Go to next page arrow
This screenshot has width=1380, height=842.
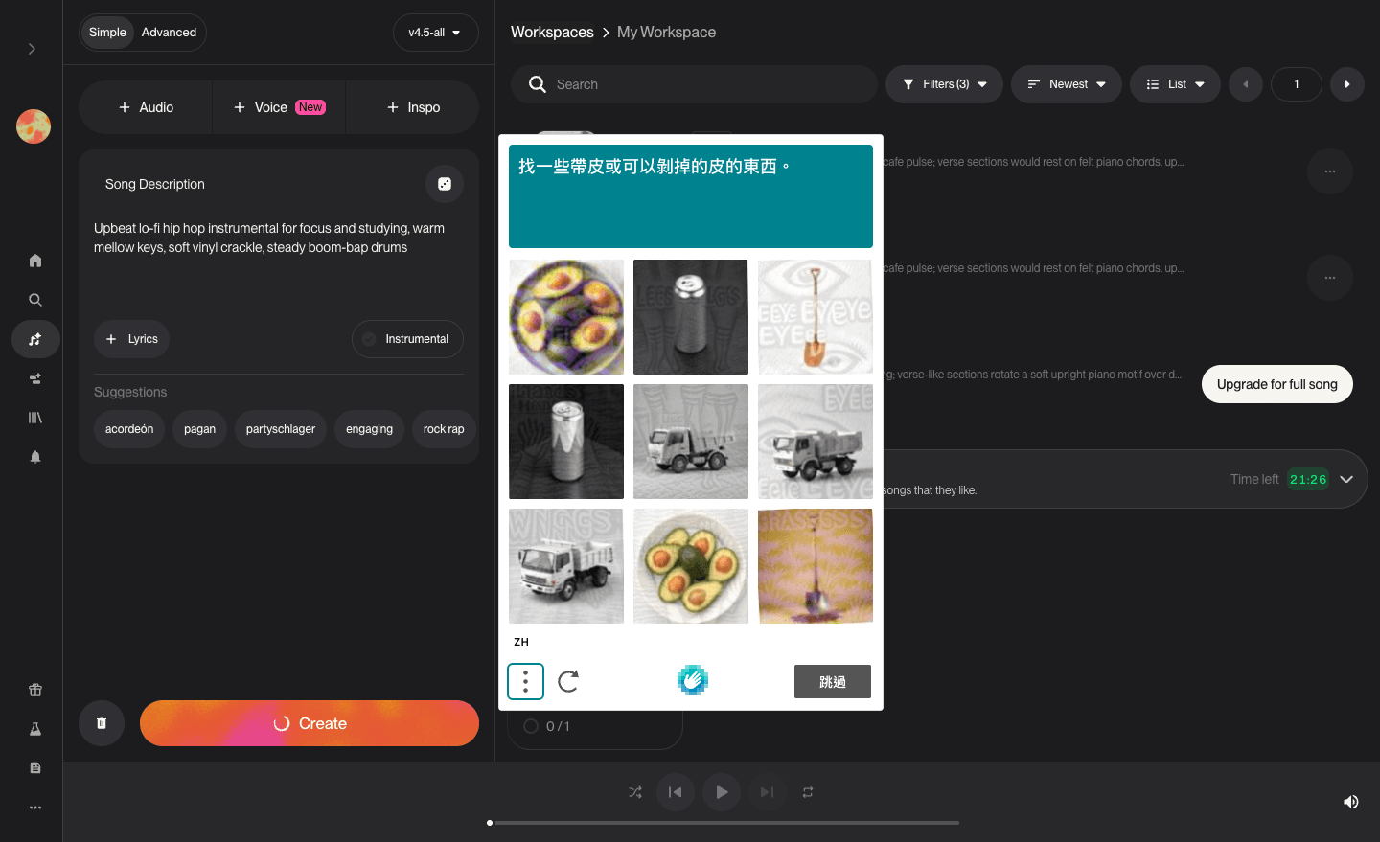coord(1347,84)
